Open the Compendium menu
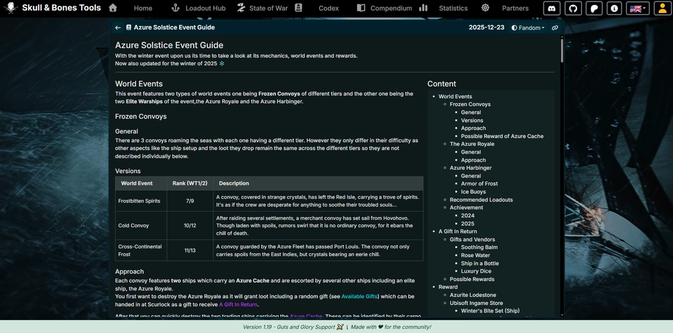Image resolution: width=673 pixels, height=333 pixels. click(x=384, y=8)
